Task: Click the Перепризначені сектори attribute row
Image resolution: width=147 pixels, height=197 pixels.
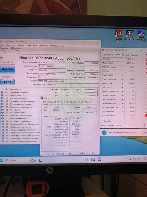Action: pos(21,104)
